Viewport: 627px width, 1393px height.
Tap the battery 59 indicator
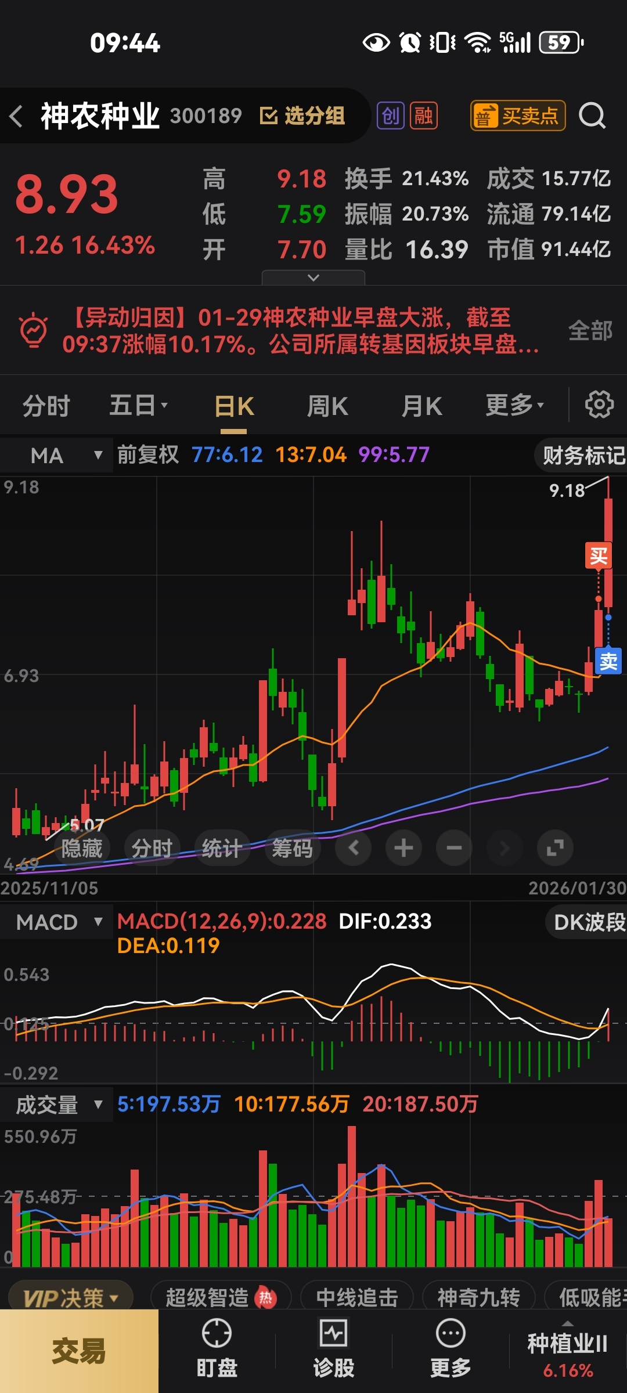coord(561,42)
